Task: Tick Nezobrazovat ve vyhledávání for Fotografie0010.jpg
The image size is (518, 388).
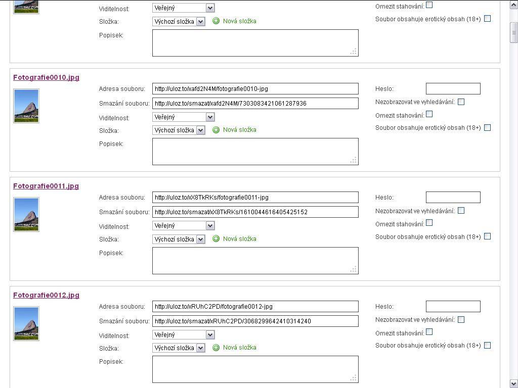Action: [461, 102]
